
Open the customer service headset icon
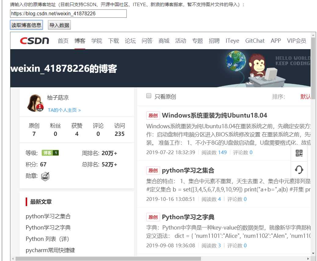[299, 170]
